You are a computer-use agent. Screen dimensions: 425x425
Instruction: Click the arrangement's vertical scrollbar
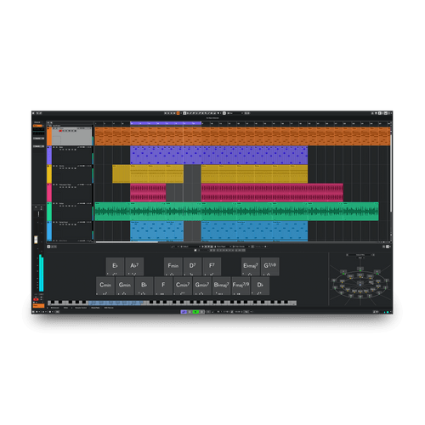[391, 173]
